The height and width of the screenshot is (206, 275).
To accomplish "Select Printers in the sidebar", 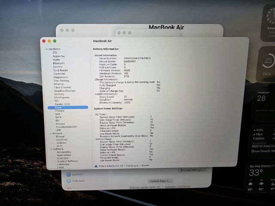I will click(60, 111).
